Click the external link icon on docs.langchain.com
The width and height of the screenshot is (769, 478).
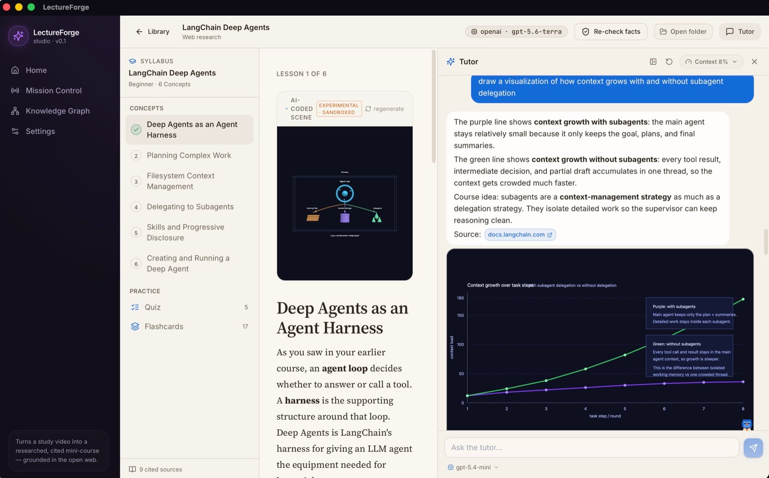[550, 235]
